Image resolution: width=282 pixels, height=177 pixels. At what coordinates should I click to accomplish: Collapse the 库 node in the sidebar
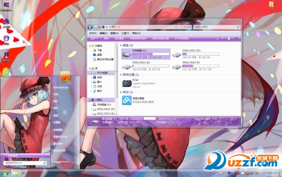90,68
